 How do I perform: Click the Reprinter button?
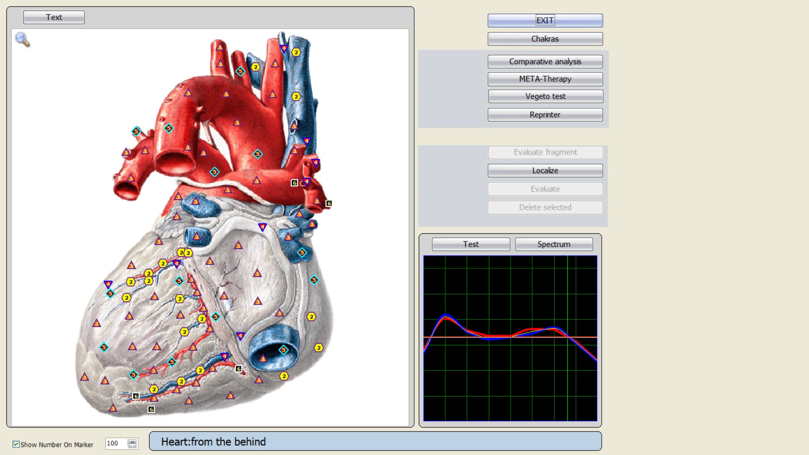[x=545, y=115]
